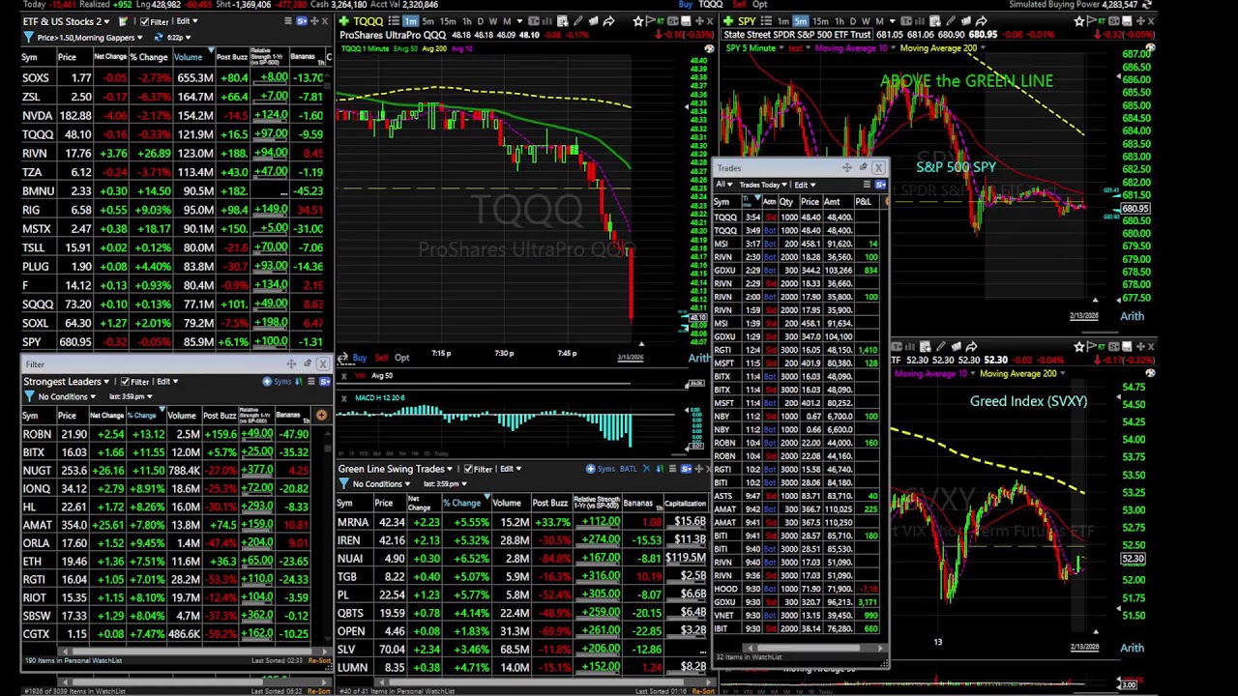
Task: Click the star icon on SPY chart toolbar
Action: pyautogui.click(x=1079, y=21)
